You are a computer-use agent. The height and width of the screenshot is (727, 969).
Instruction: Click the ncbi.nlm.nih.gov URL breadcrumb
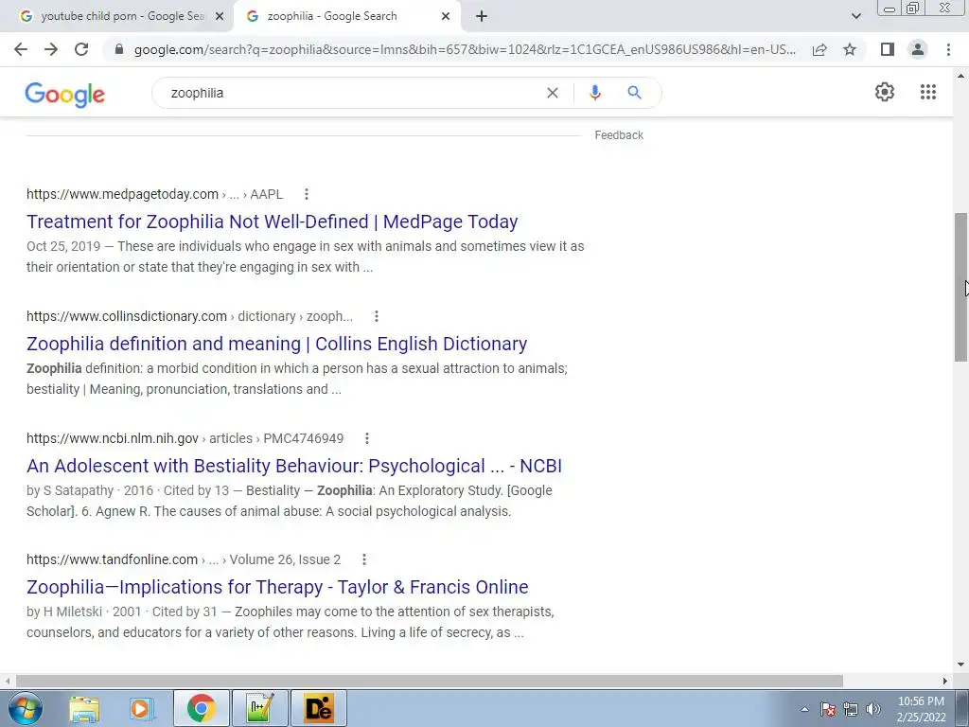[x=185, y=438]
